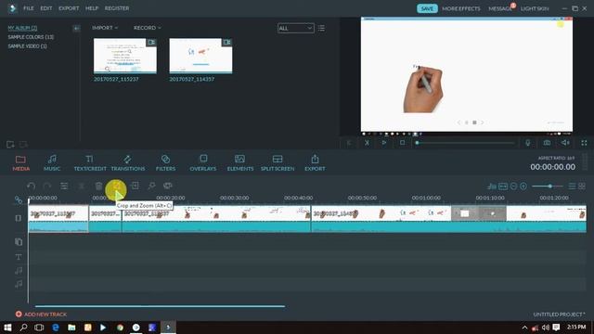This screenshot has width=594, height=334.
Task: Select SAMPLE VIDEO (1) in sidebar
Action: pyautogui.click(x=27, y=46)
